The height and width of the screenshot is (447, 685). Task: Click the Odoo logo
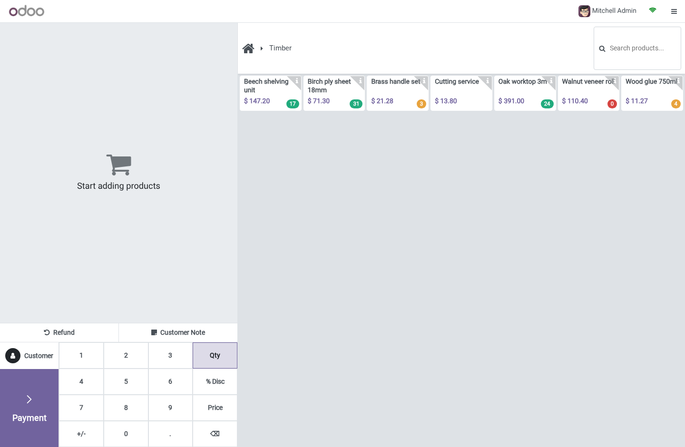click(x=27, y=11)
